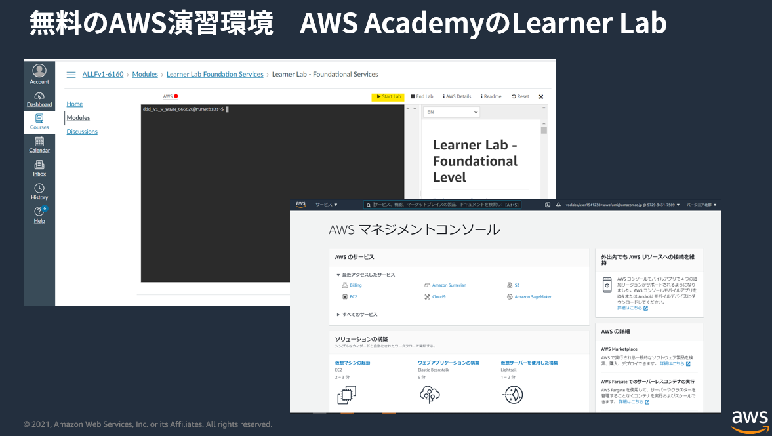Screen dimensions: 772x436
Task: Click the readme panel scrollbar thumb
Action: (544, 130)
